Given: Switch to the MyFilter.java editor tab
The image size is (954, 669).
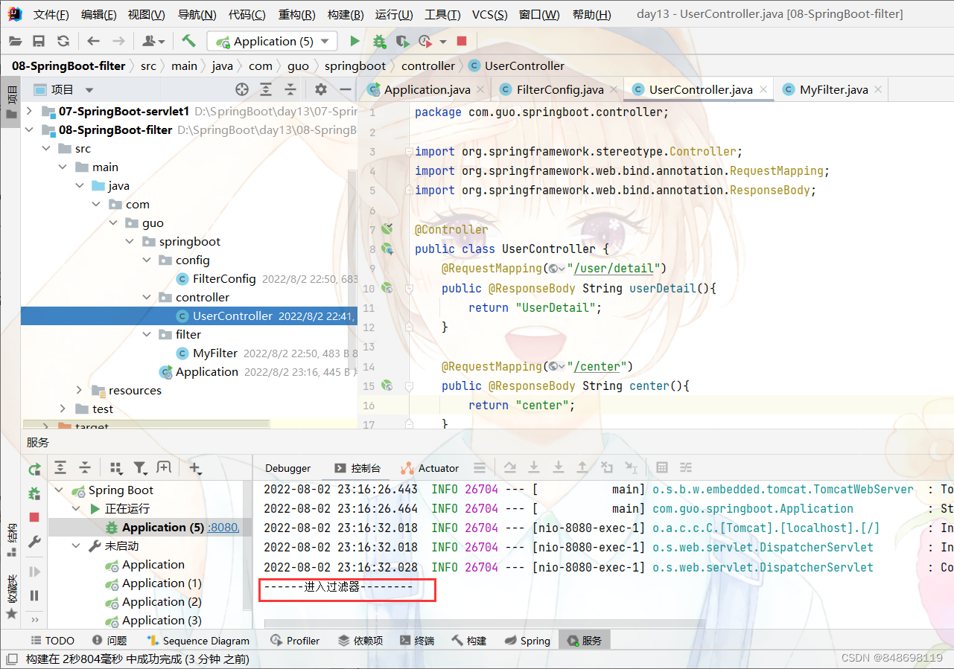Looking at the screenshot, I should [x=834, y=89].
